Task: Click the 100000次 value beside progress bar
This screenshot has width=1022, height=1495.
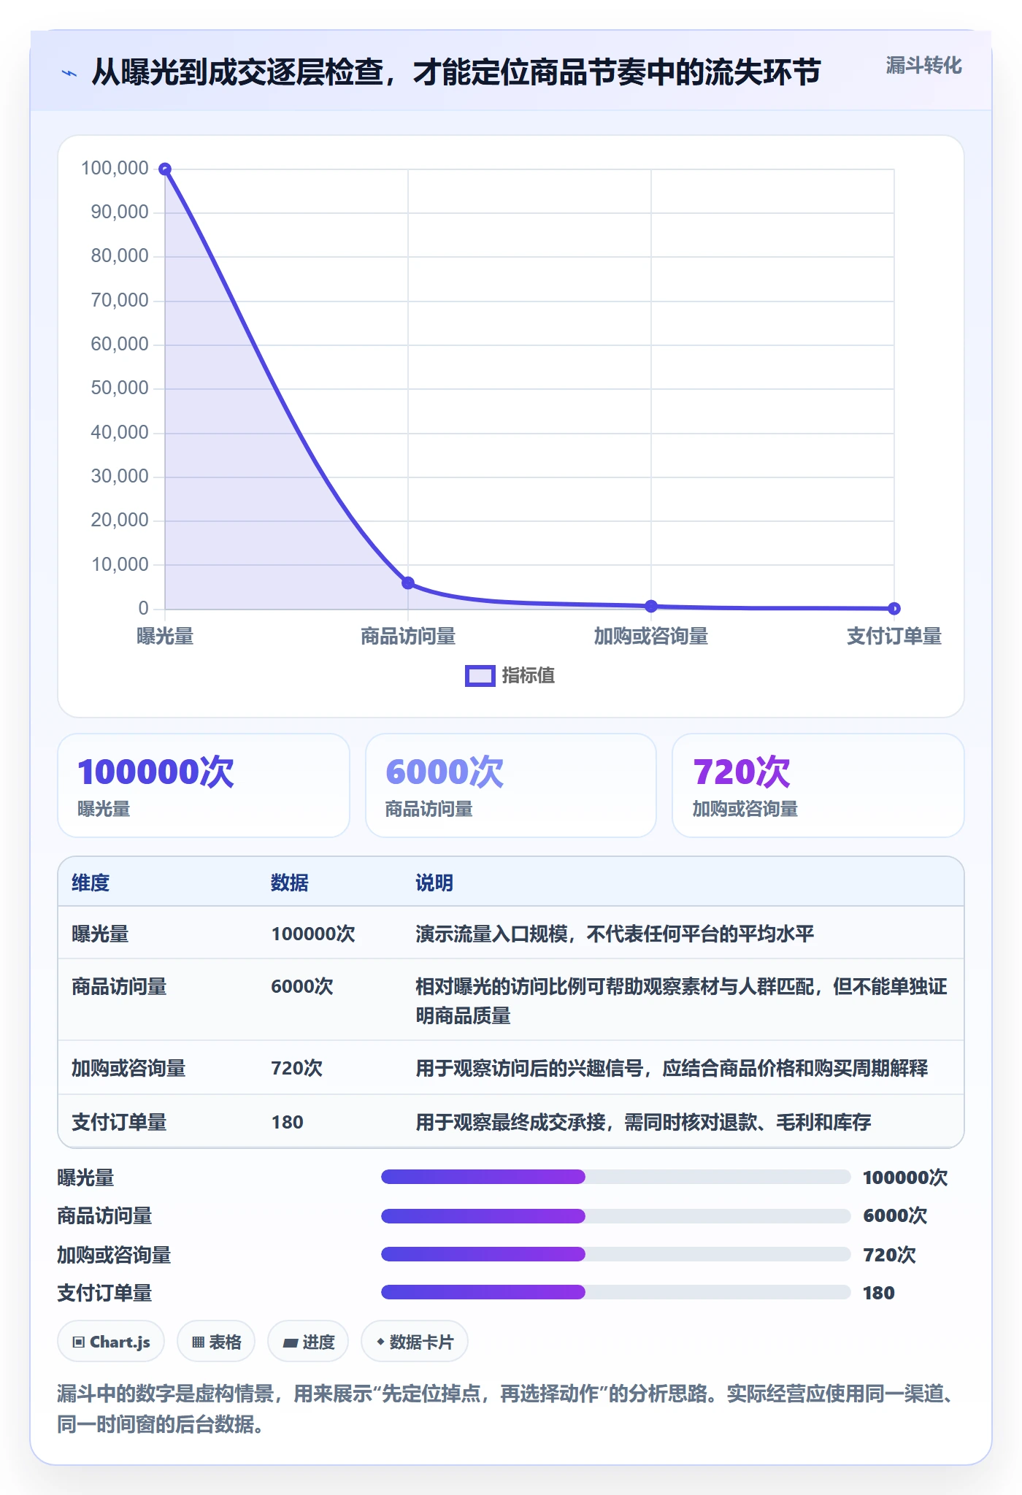Action: click(905, 1177)
